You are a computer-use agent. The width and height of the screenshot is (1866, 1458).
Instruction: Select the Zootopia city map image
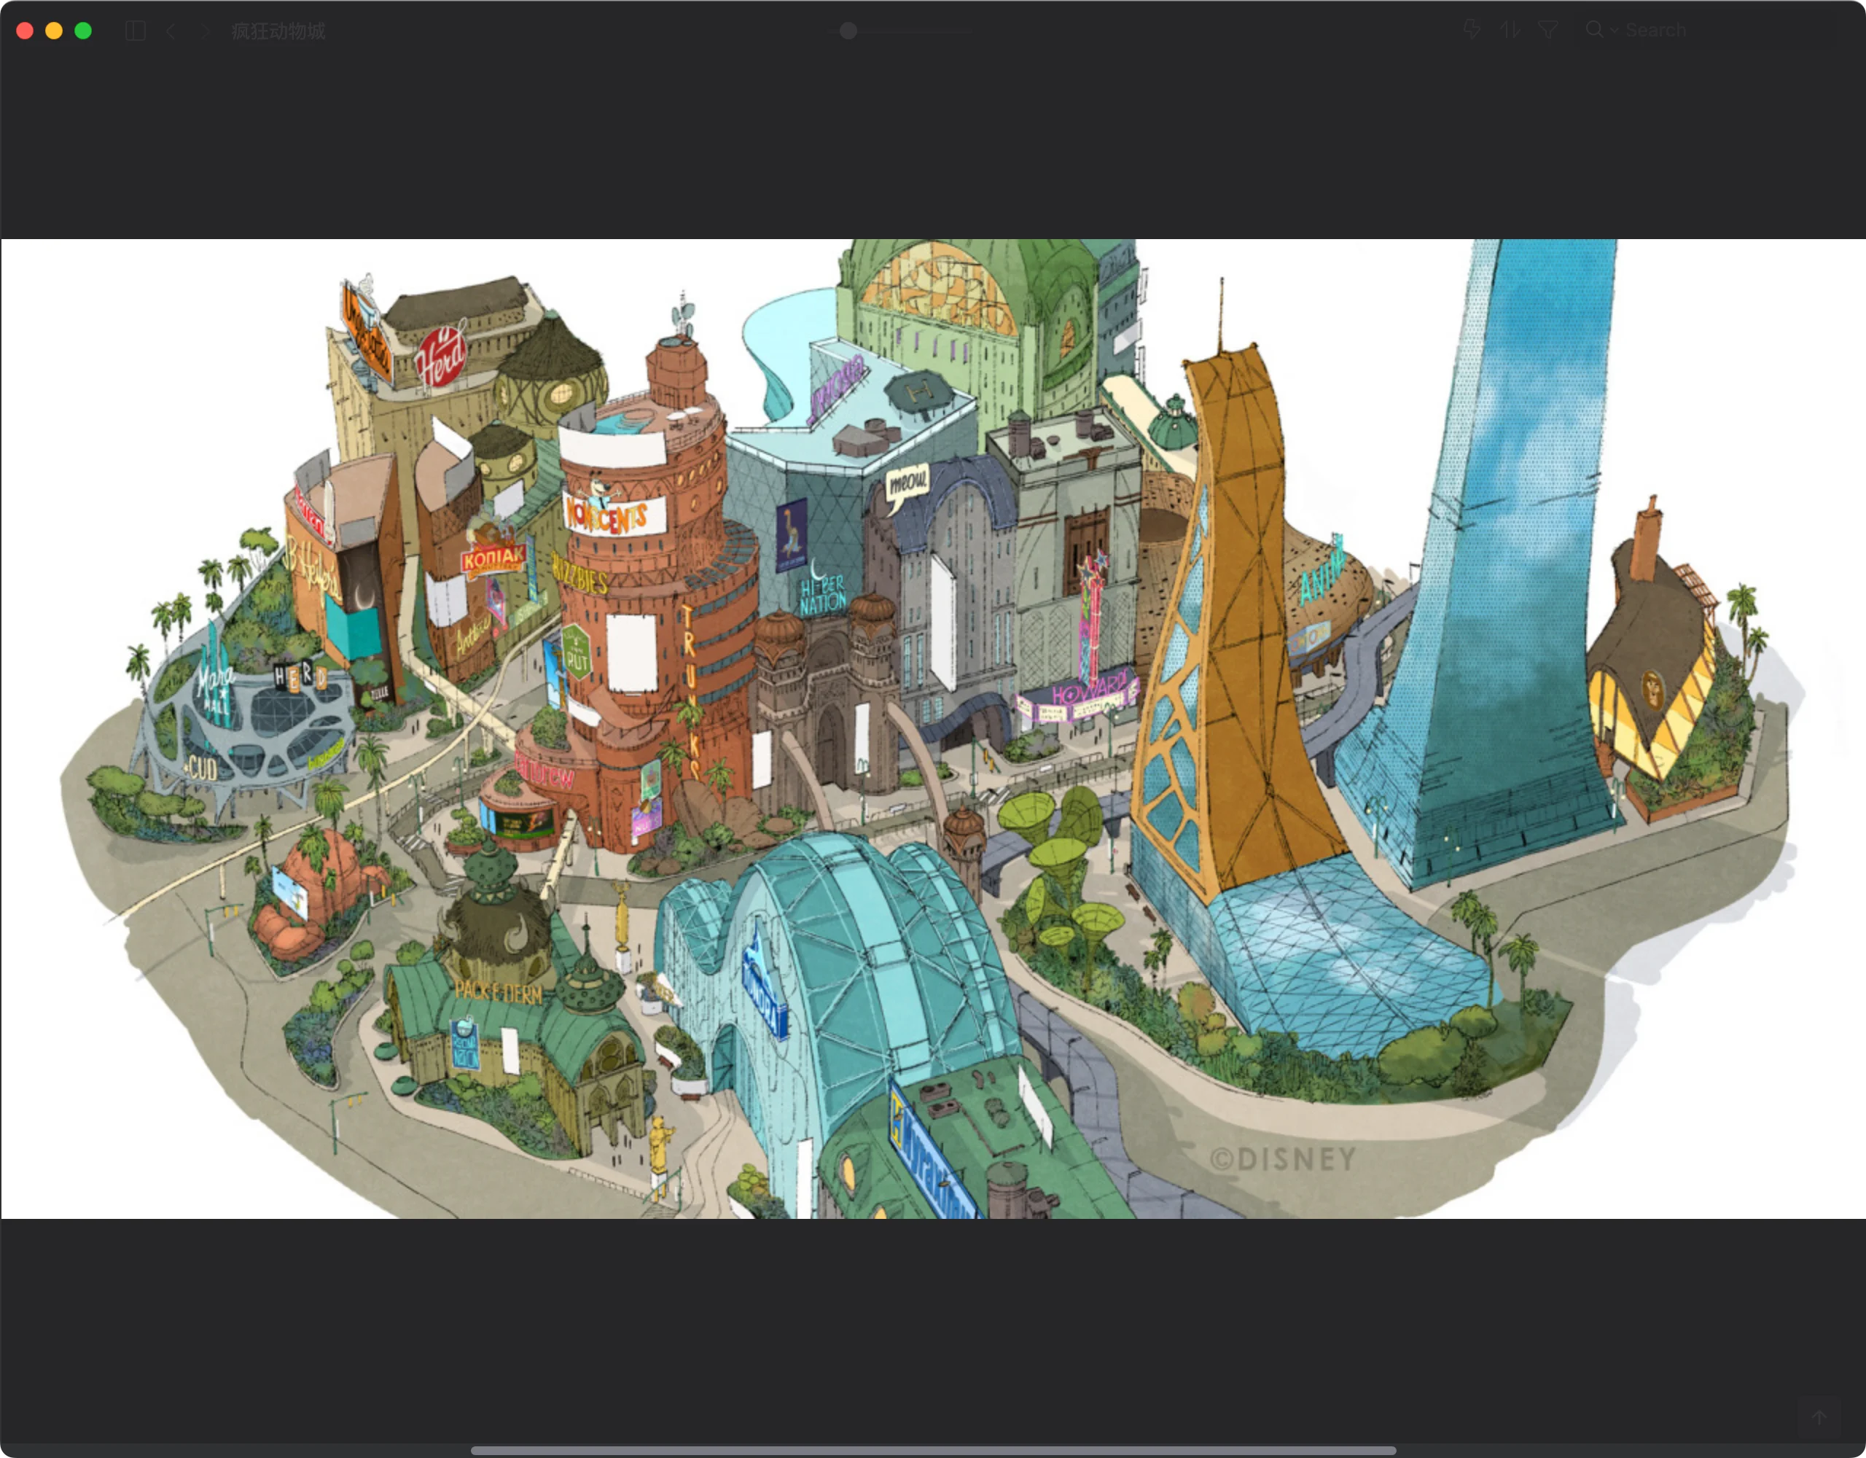point(933,728)
